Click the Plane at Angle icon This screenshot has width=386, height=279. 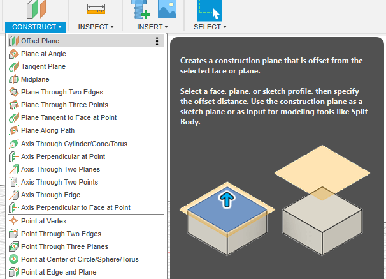[x=14, y=54]
